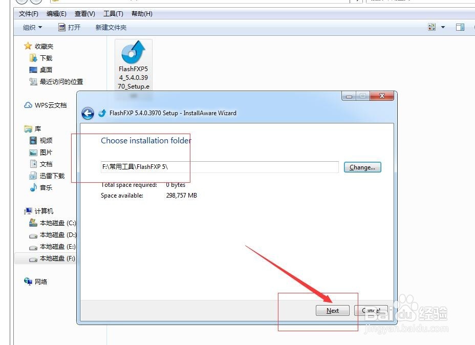This screenshot has height=345, width=475.
Task: Click New folder (新建文件夹) button
Action: (x=111, y=27)
